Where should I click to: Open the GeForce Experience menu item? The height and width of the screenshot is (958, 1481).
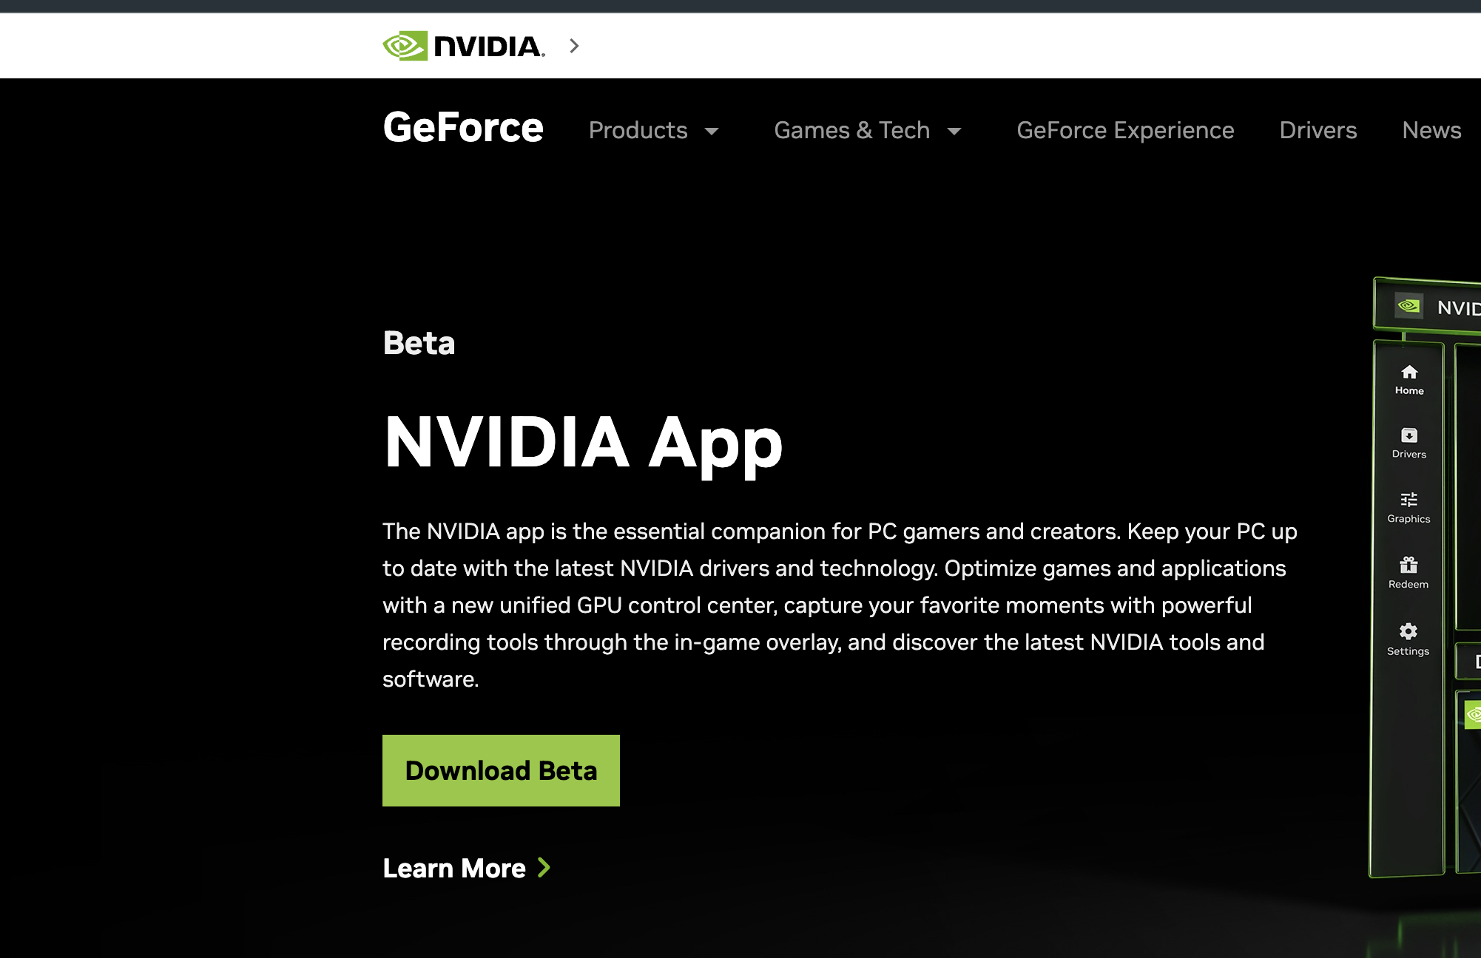pos(1125,130)
